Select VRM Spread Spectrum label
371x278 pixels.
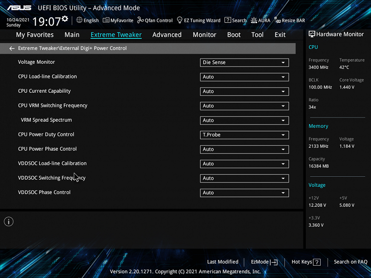(47, 120)
